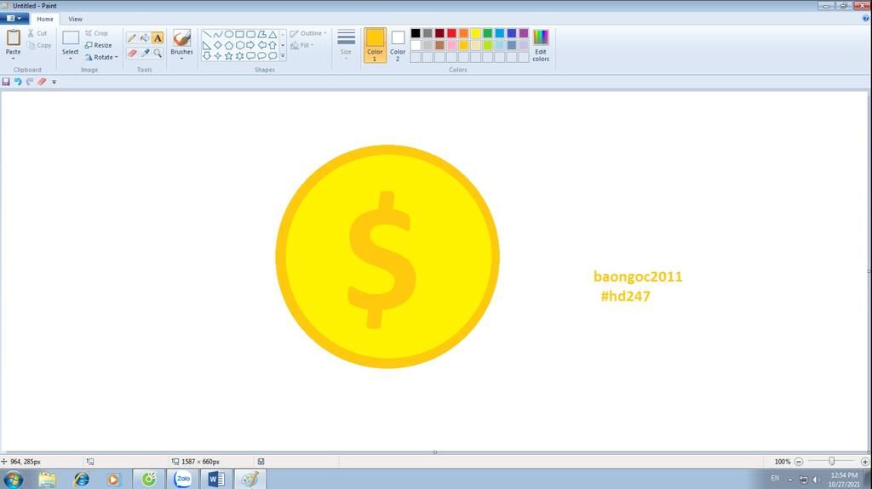
Task: Choose the Curve shape
Action: 217,34
